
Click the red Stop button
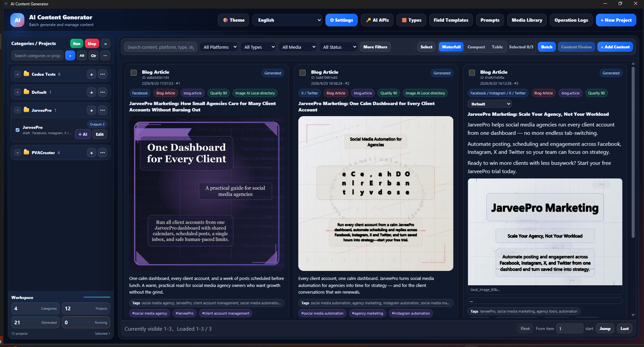coord(92,44)
